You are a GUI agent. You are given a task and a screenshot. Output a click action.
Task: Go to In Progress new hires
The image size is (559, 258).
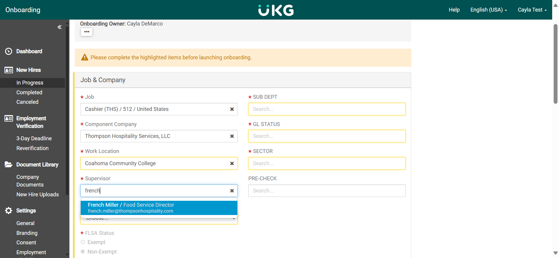pos(30,83)
